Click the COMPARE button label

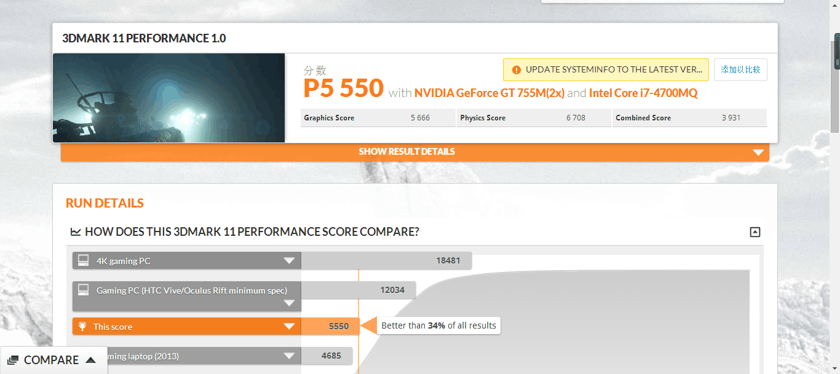click(x=51, y=360)
